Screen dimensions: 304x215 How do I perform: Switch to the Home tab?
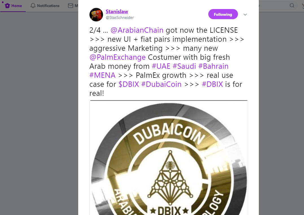point(13,6)
